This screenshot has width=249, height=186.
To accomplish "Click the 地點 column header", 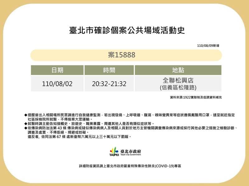I will click(x=178, y=70).
